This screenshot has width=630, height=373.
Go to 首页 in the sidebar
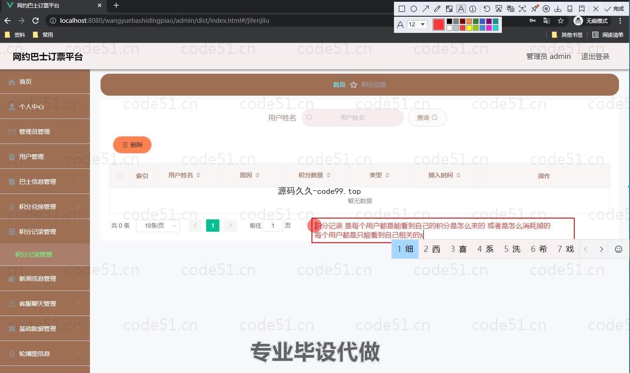pyautogui.click(x=45, y=82)
